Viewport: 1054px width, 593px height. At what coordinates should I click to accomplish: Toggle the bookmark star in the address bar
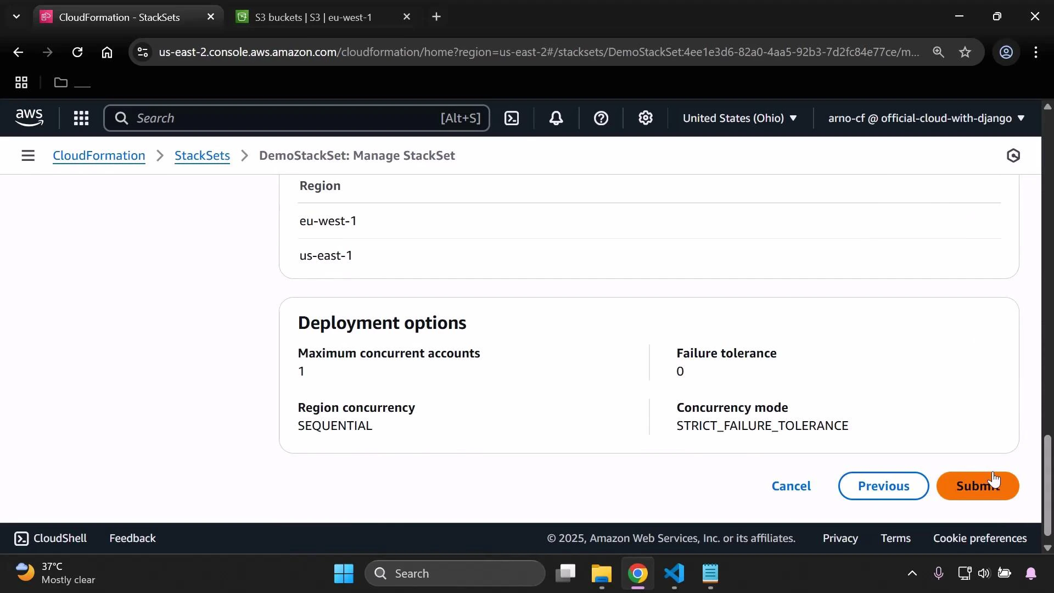pos(966,52)
